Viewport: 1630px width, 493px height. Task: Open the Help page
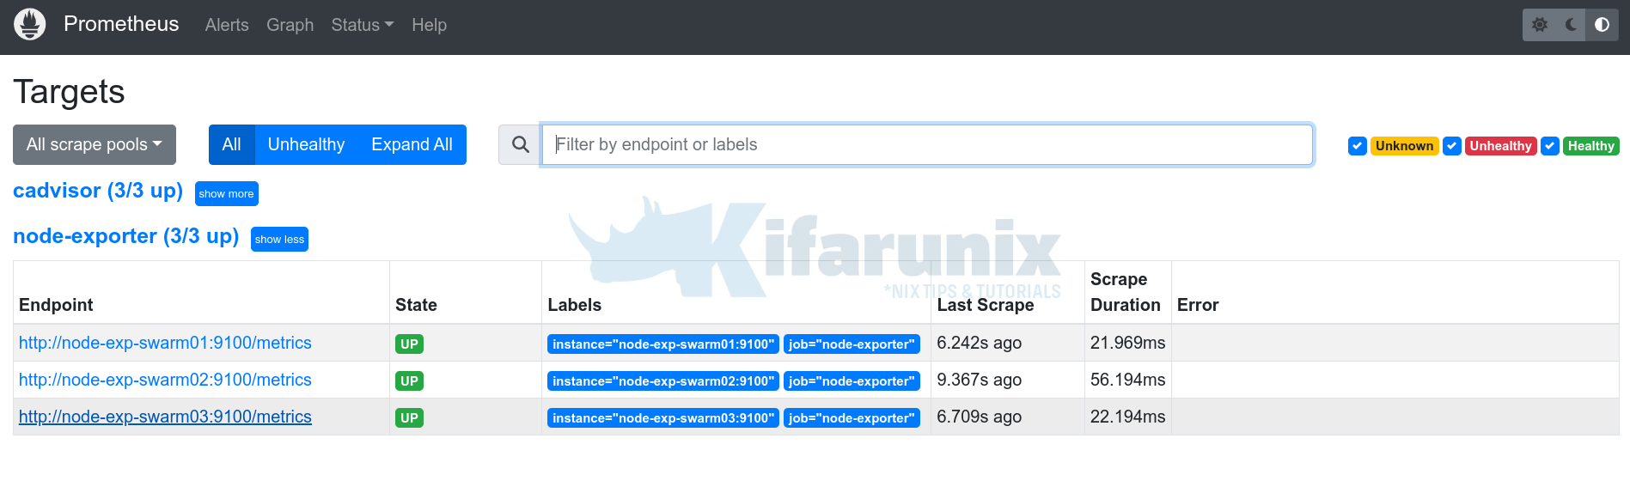click(429, 25)
